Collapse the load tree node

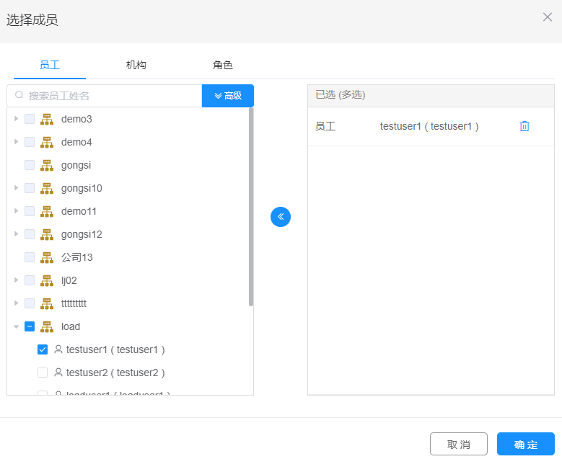click(17, 326)
